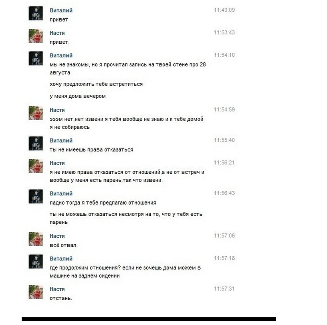Open Виталий's avatar beside the first 'привет'
Image resolution: width=327 pixels, height=325 pixels.
point(36,13)
